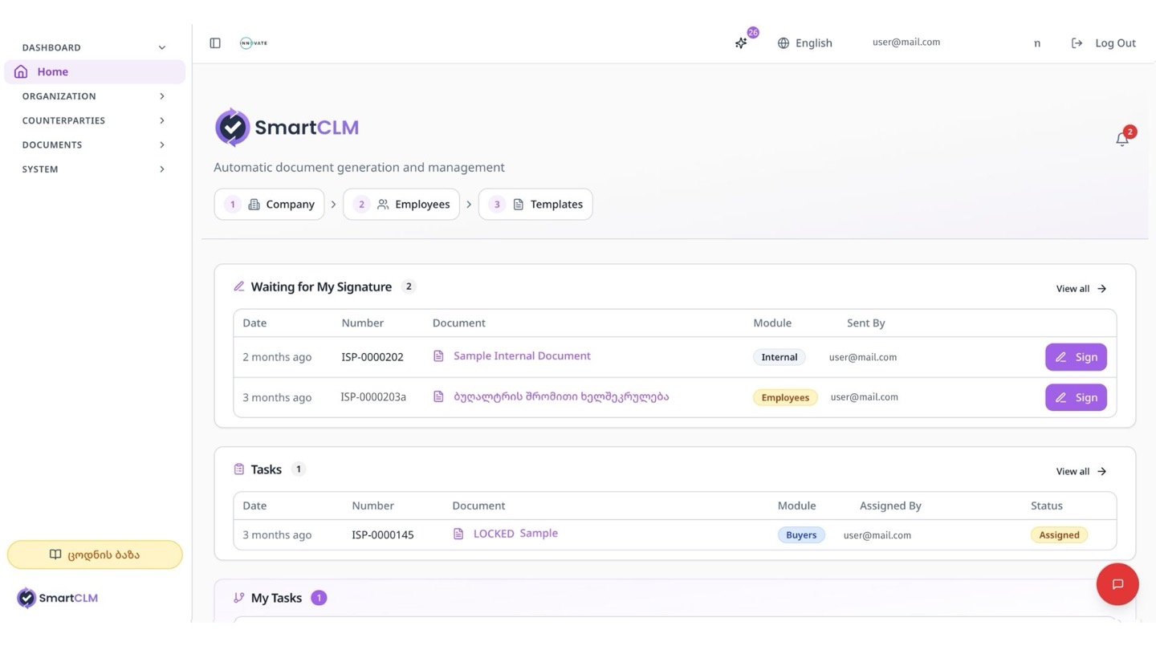This screenshot has height=650, width=1156.
Task: Click the Company building icon
Action: [x=254, y=205]
